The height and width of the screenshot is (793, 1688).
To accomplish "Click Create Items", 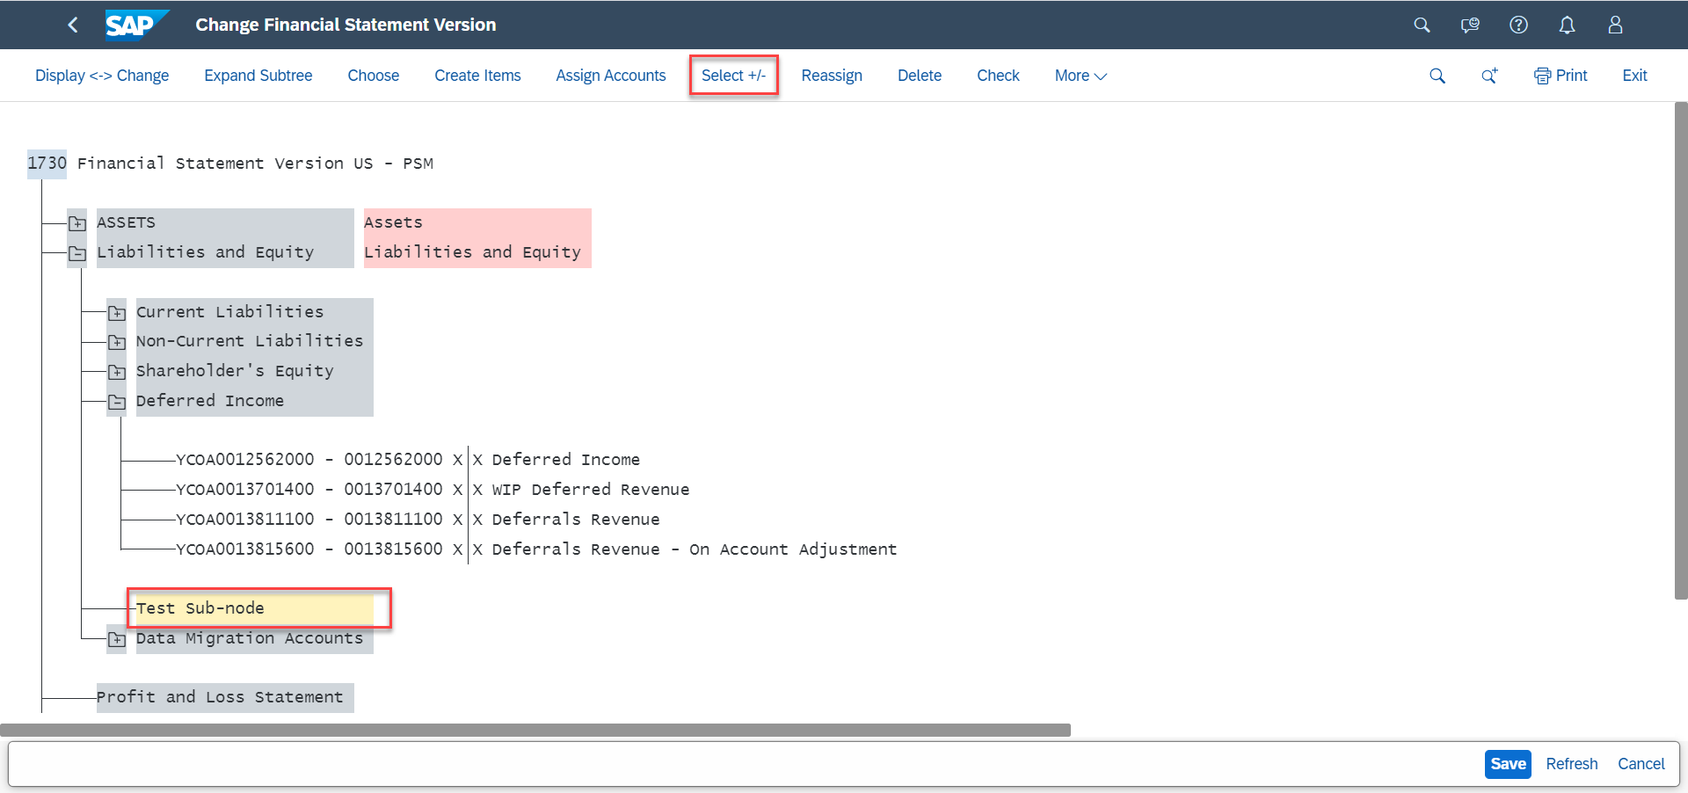I will pyautogui.click(x=477, y=76).
